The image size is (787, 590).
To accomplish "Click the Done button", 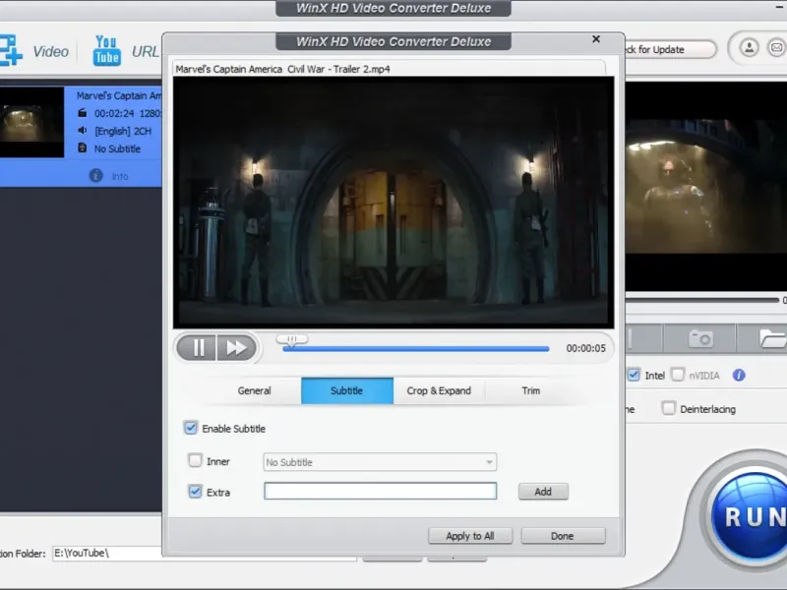I will (x=563, y=536).
